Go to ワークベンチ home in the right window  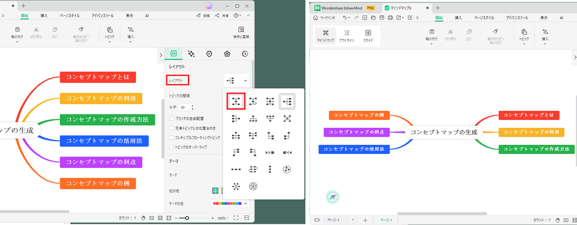point(325,17)
